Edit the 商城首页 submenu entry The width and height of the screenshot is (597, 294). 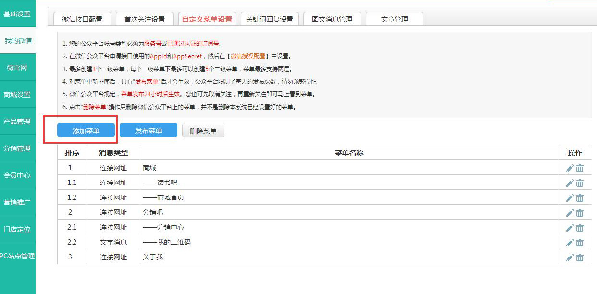570,198
